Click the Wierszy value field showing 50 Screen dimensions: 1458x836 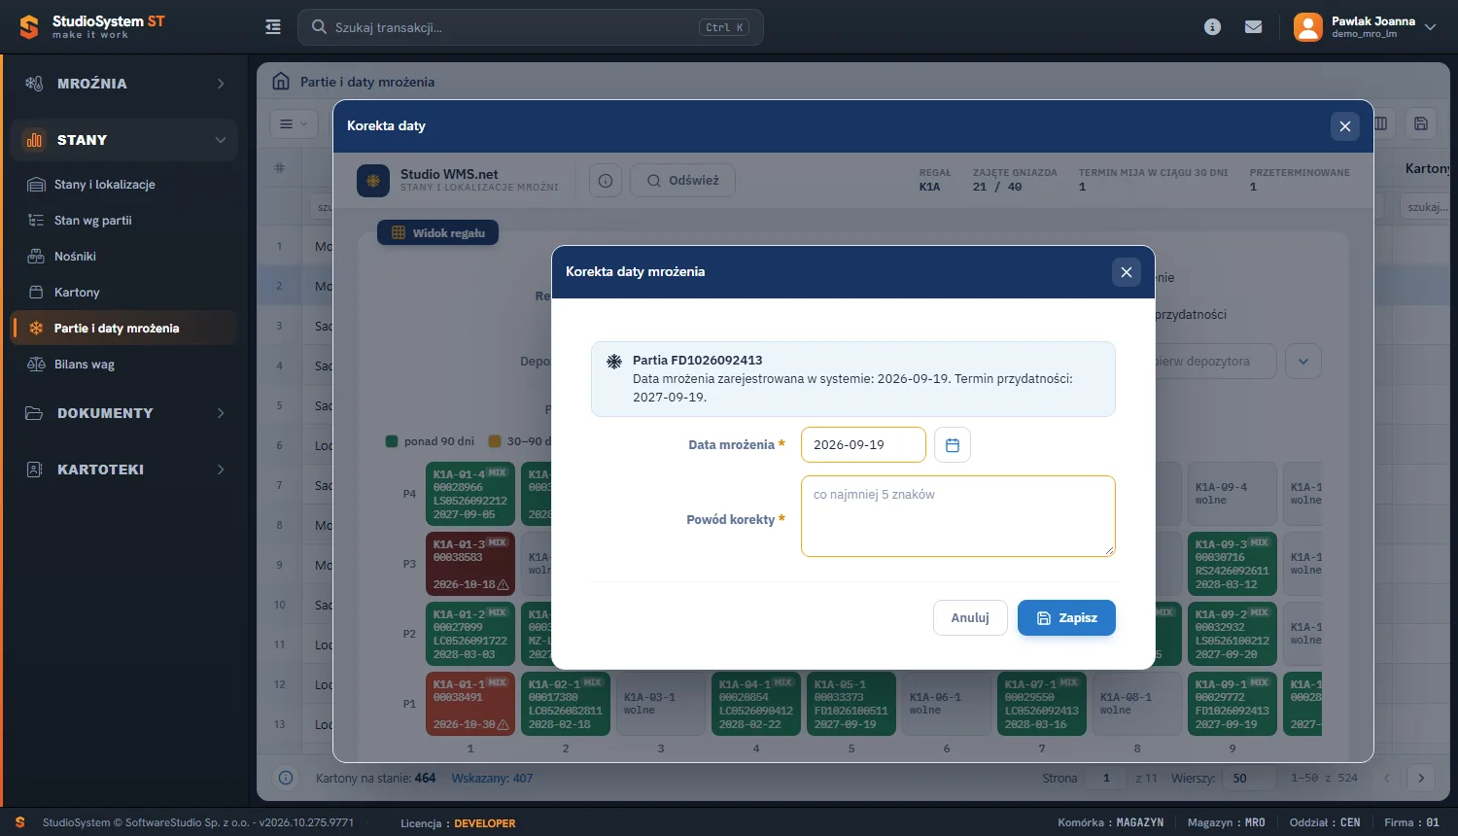pos(1250,778)
